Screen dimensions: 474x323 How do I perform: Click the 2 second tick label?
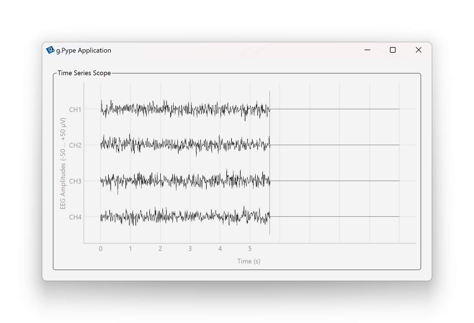tap(160, 249)
